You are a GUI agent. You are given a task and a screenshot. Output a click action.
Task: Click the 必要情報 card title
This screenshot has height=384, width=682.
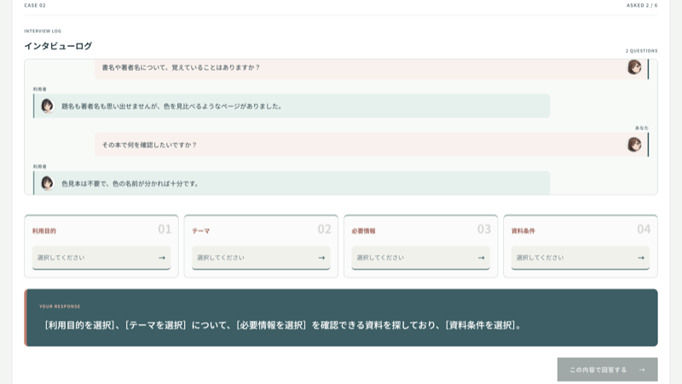pos(363,231)
